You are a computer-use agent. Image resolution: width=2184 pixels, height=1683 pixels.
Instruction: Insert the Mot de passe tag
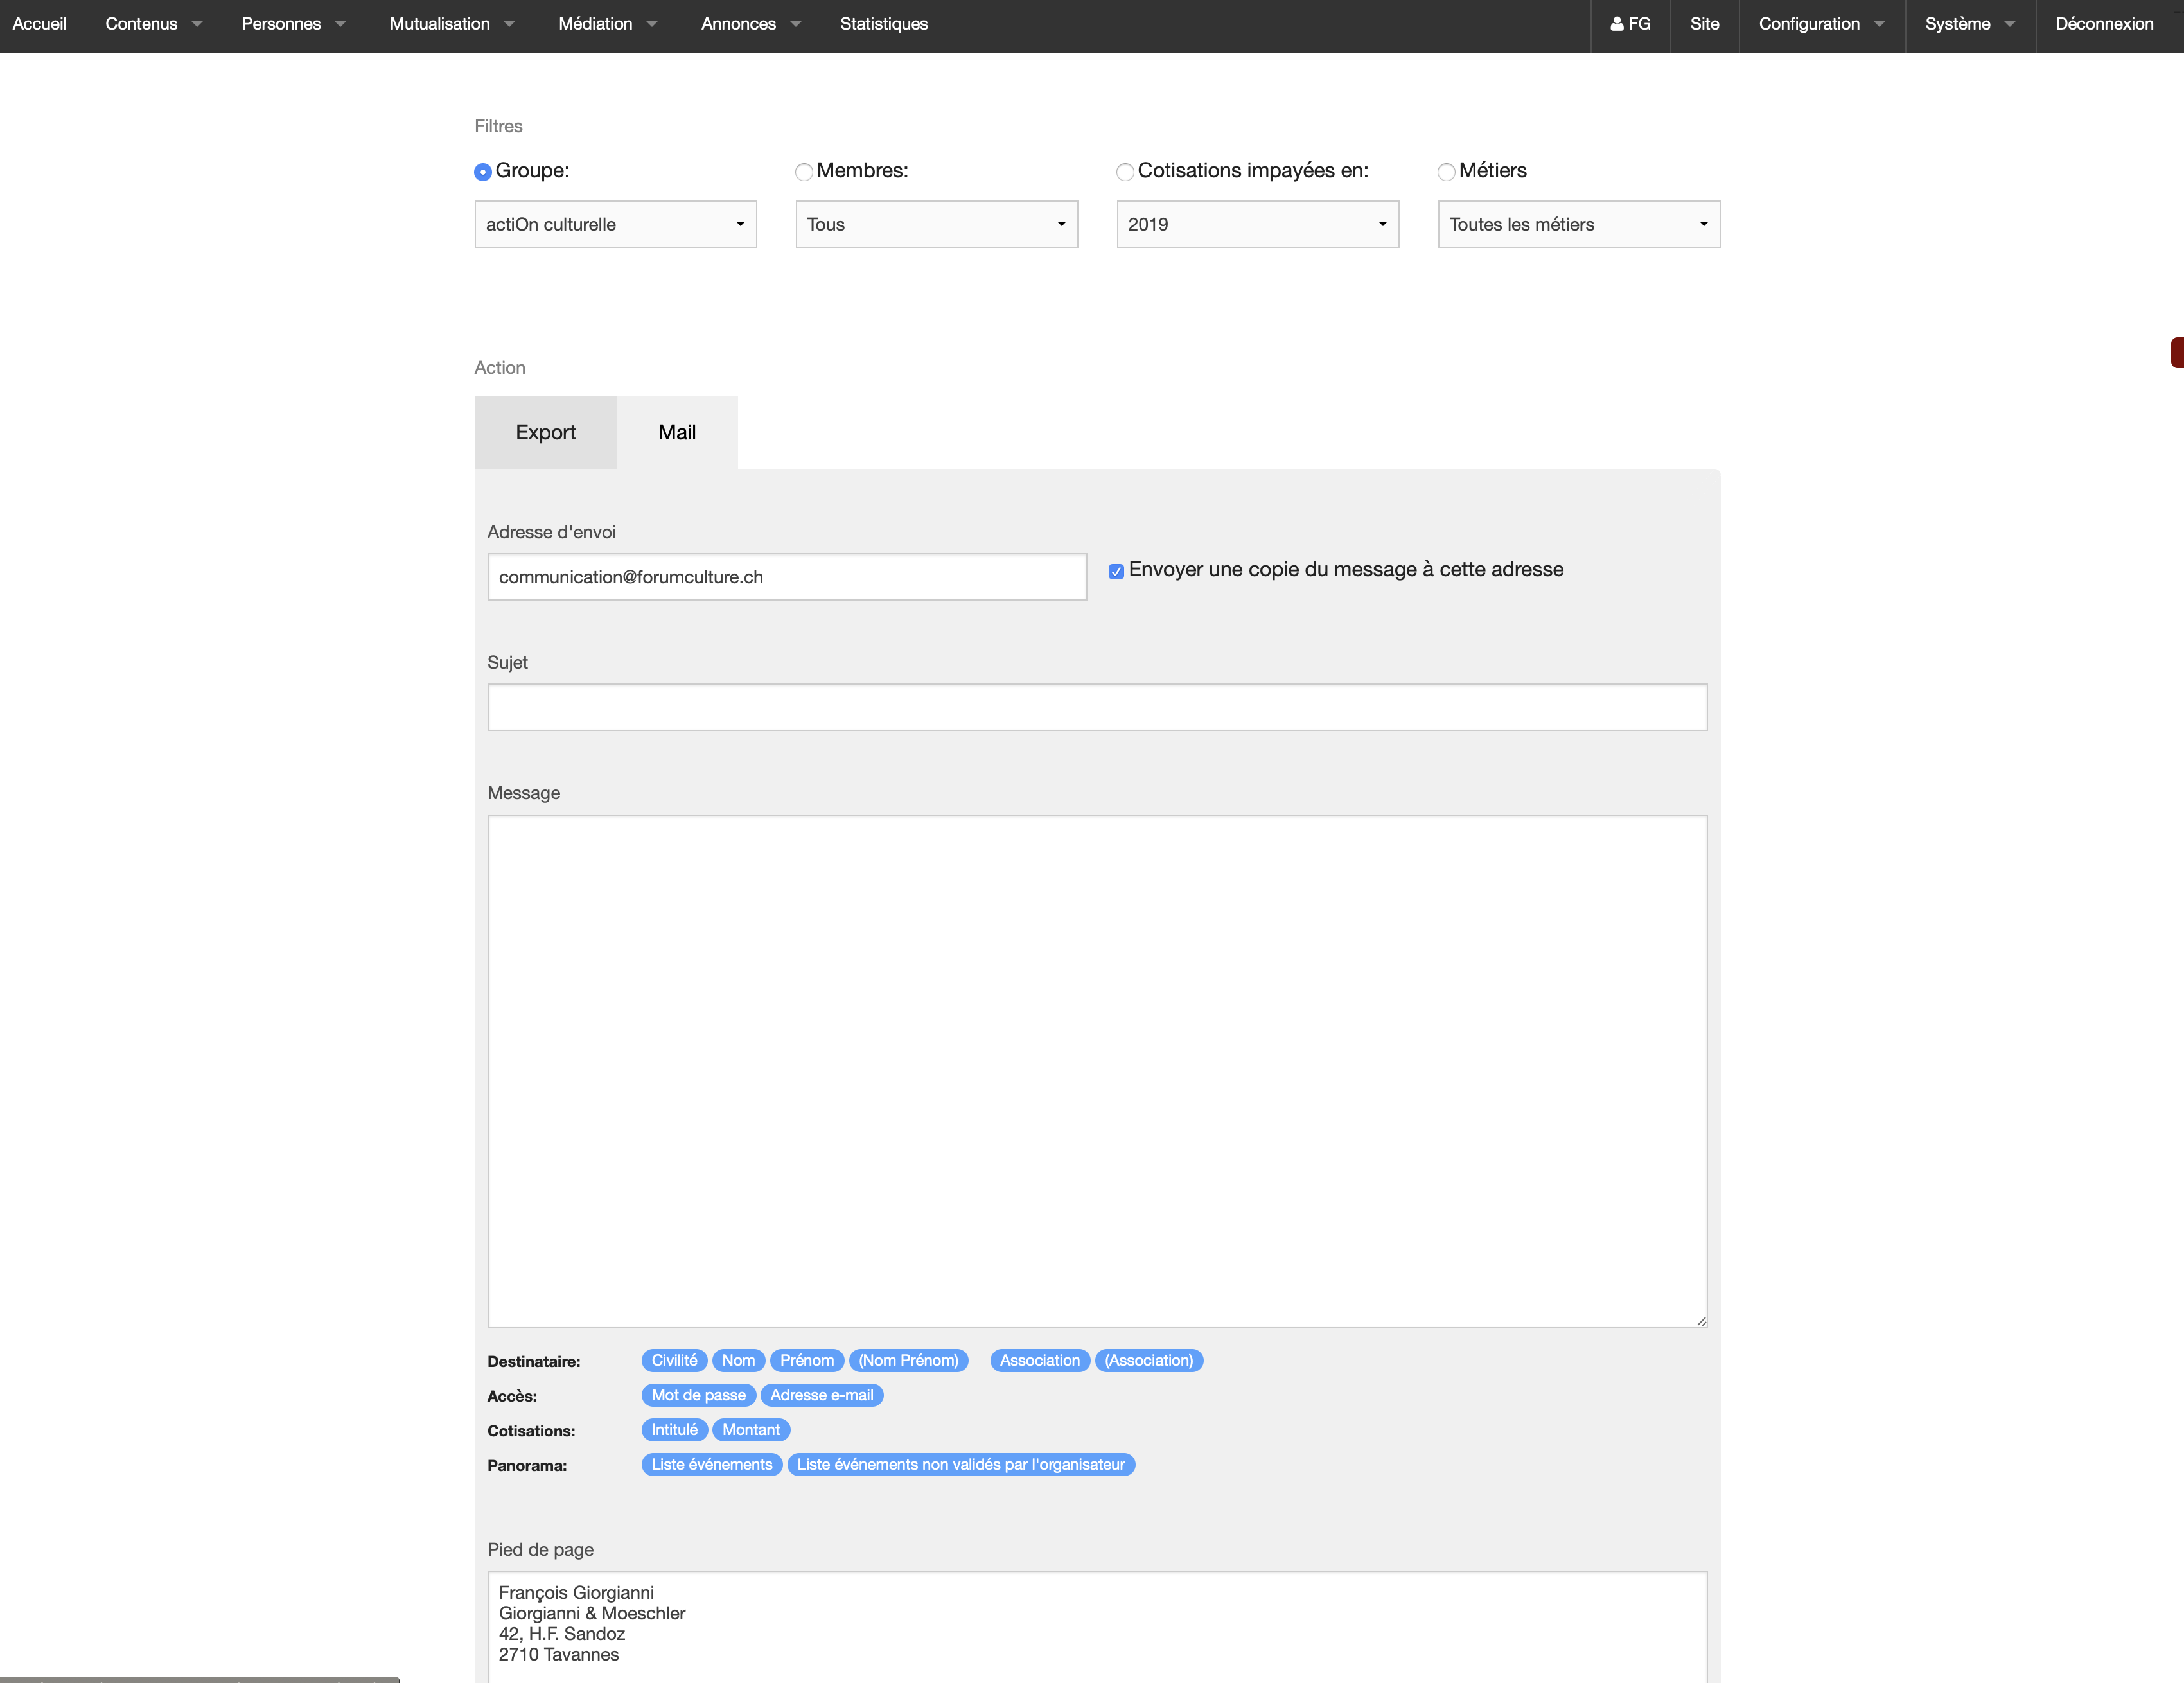point(698,1395)
